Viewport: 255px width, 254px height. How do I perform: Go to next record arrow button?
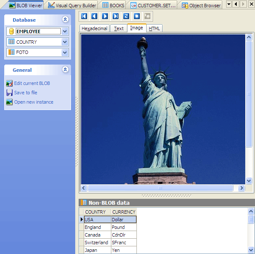105,16
